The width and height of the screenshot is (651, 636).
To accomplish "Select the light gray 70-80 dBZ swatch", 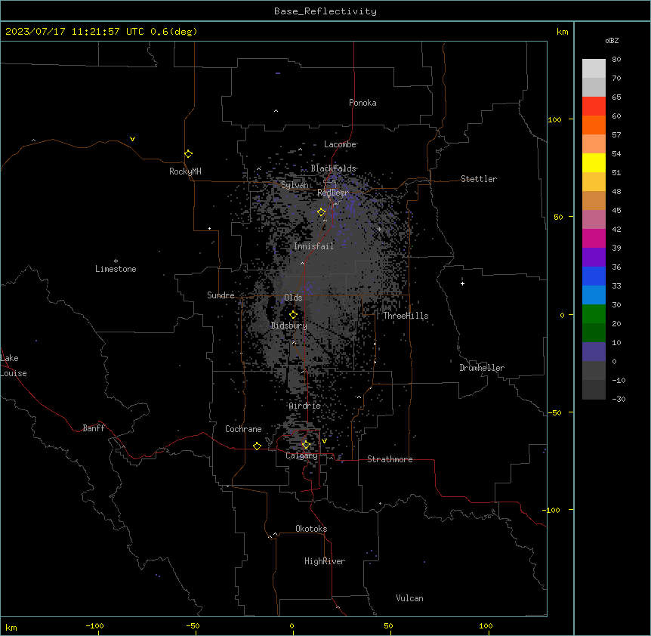I will pos(594,69).
